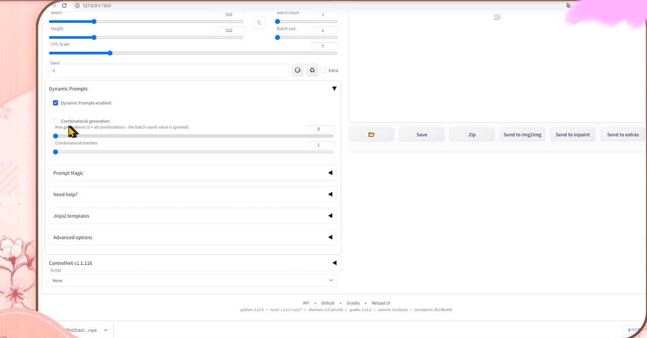Click the dice random seed icon
Screen dimensions: 647x338
coord(298,71)
